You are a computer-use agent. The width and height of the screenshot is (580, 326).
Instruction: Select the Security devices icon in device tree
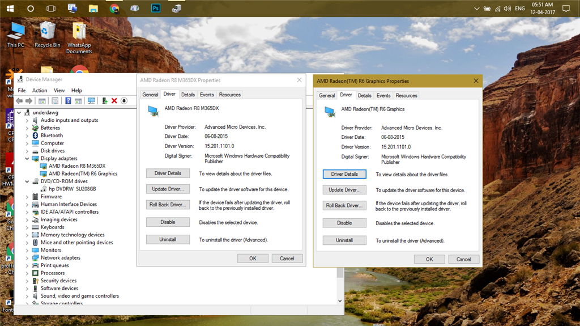click(35, 281)
